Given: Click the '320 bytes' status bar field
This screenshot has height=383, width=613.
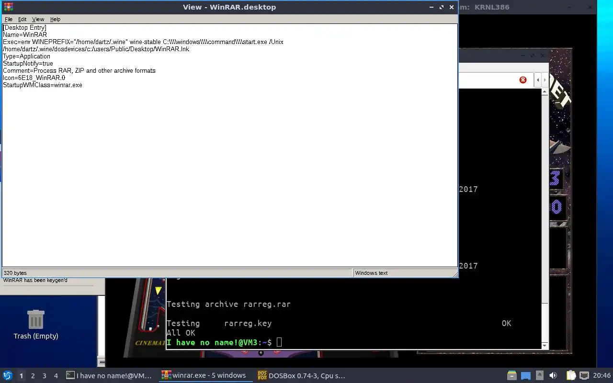Looking at the screenshot, I should pyautogui.click(x=177, y=273).
